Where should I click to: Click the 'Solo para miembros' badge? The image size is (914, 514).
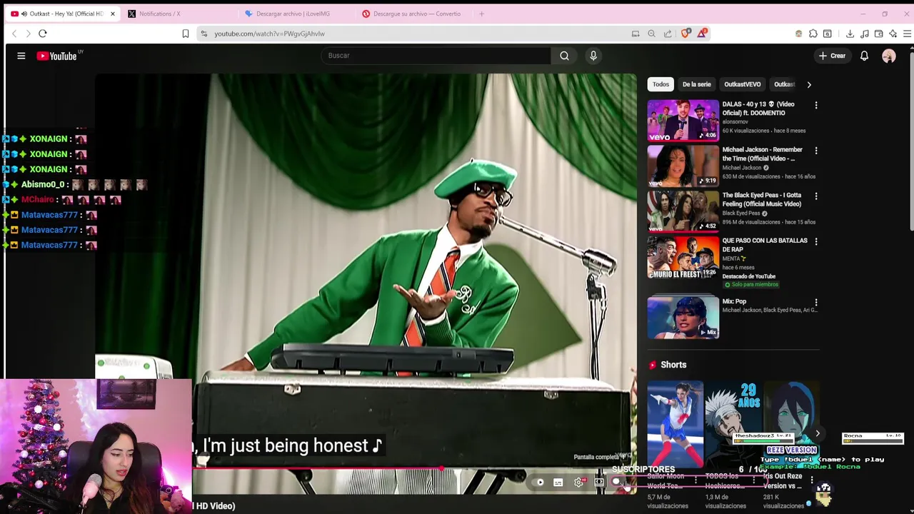[752, 284]
